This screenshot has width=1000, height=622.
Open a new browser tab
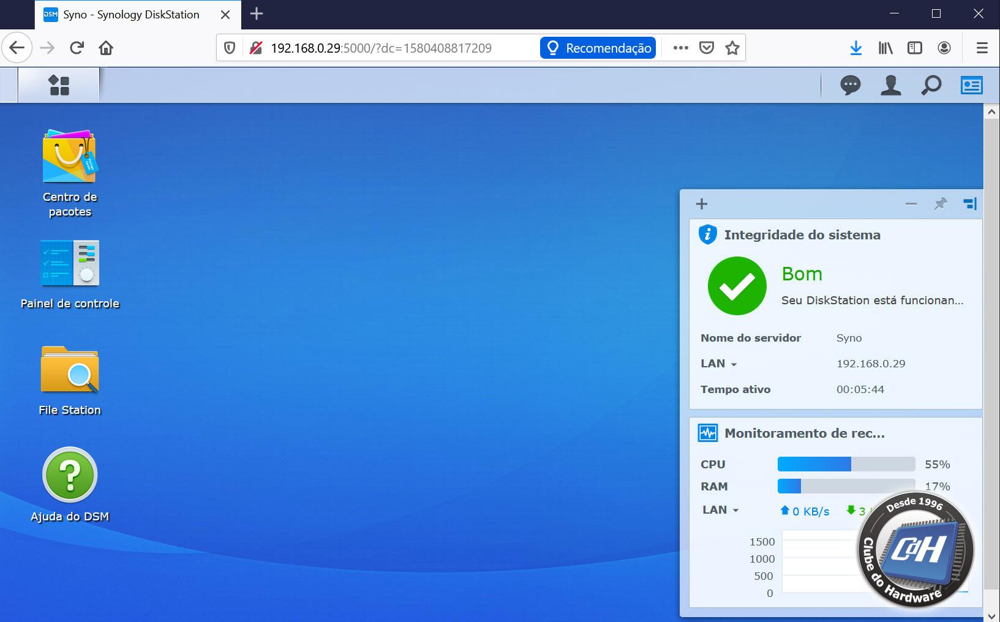tap(257, 13)
